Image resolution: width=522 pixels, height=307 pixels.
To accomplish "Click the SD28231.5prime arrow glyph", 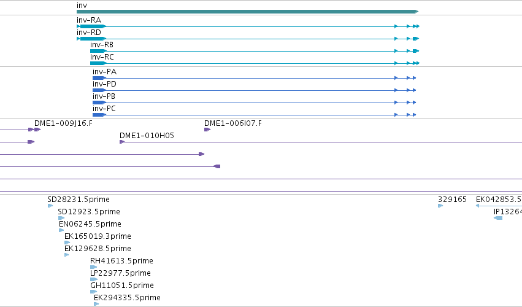I will coord(50,206).
